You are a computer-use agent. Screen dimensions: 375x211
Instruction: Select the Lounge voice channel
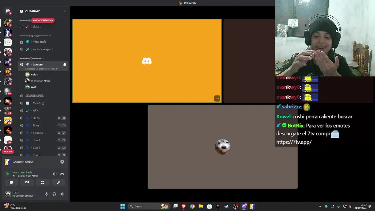(37, 64)
